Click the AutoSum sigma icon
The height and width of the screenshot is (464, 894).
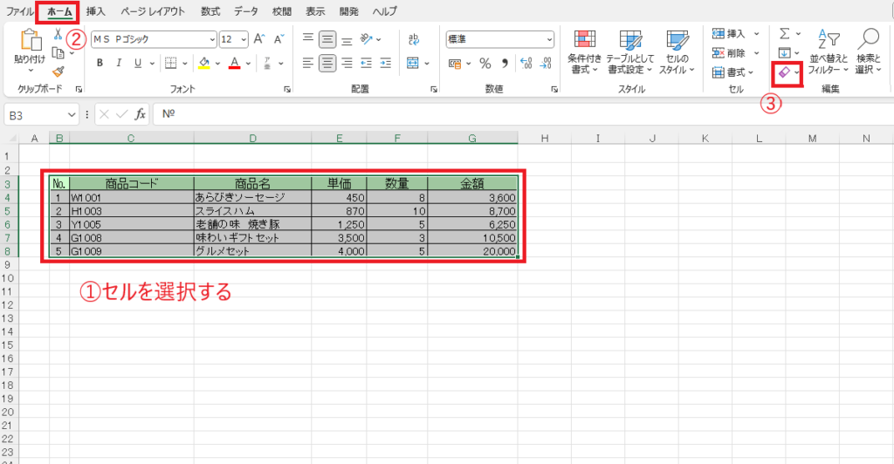[784, 33]
